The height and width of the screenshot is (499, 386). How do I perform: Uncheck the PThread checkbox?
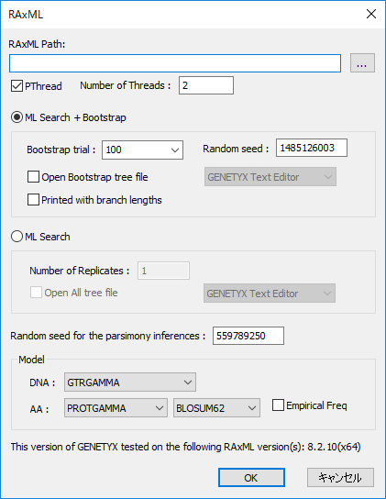17,86
